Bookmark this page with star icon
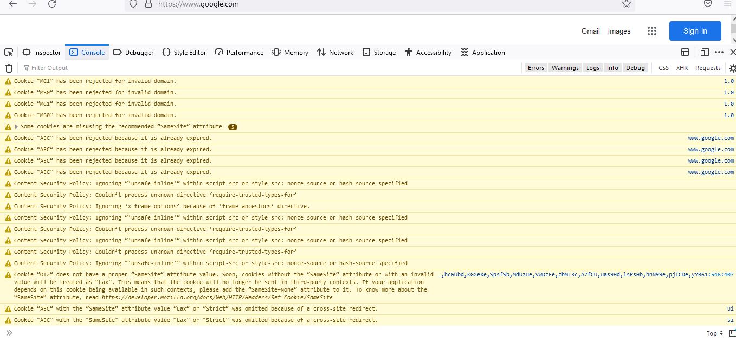736x341 pixels. pyautogui.click(x=626, y=4)
